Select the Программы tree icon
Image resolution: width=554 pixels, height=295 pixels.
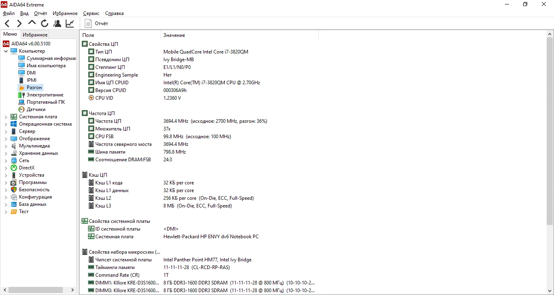(14, 182)
